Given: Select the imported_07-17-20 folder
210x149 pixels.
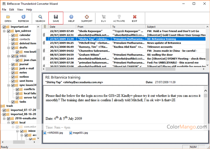Looking at the screenshot, I should (23, 110).
